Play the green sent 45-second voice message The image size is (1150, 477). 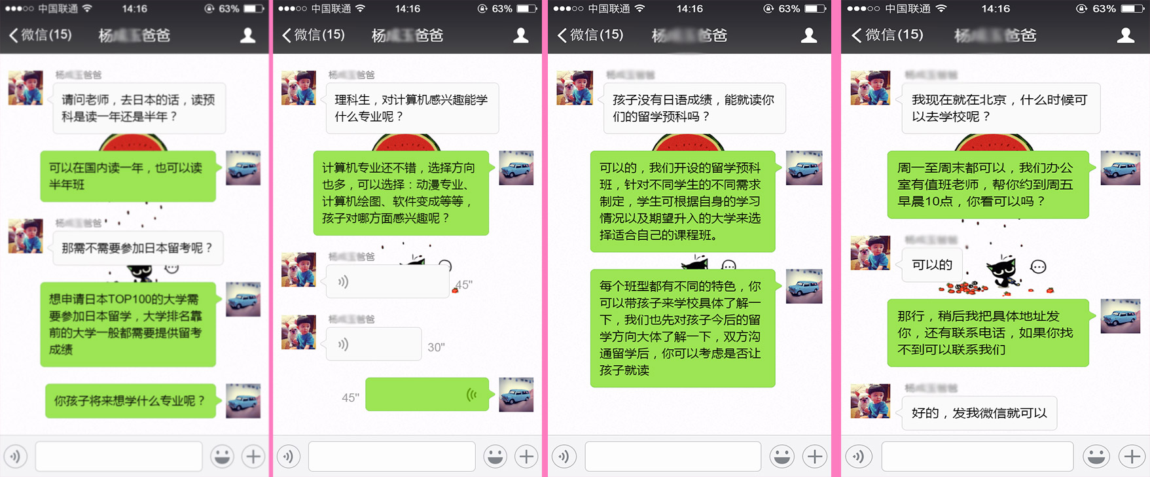pyautogui.click(x=427, y=395)
